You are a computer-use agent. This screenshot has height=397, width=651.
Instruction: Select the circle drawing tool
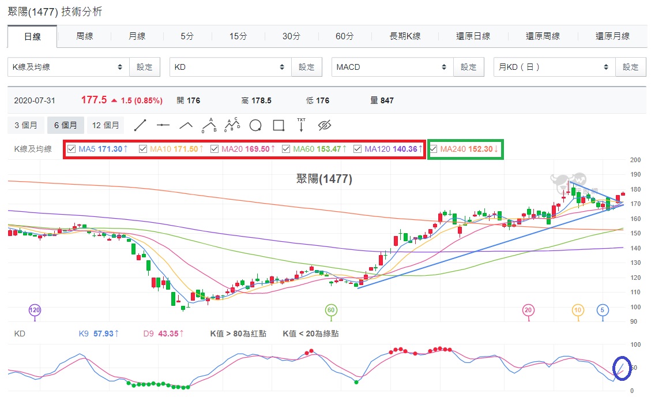click(x=255, y=125)
